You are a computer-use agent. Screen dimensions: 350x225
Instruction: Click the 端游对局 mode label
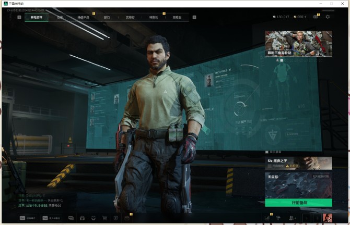pyautogui.click(x=321, y=177)
